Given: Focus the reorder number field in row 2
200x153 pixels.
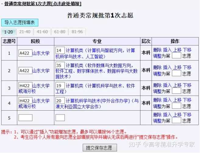Looking at the screenshot, I should (176, 73).
